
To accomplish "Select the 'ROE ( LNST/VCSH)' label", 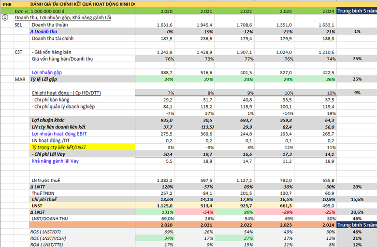I will pyautogui.click(x=48, y=238).
